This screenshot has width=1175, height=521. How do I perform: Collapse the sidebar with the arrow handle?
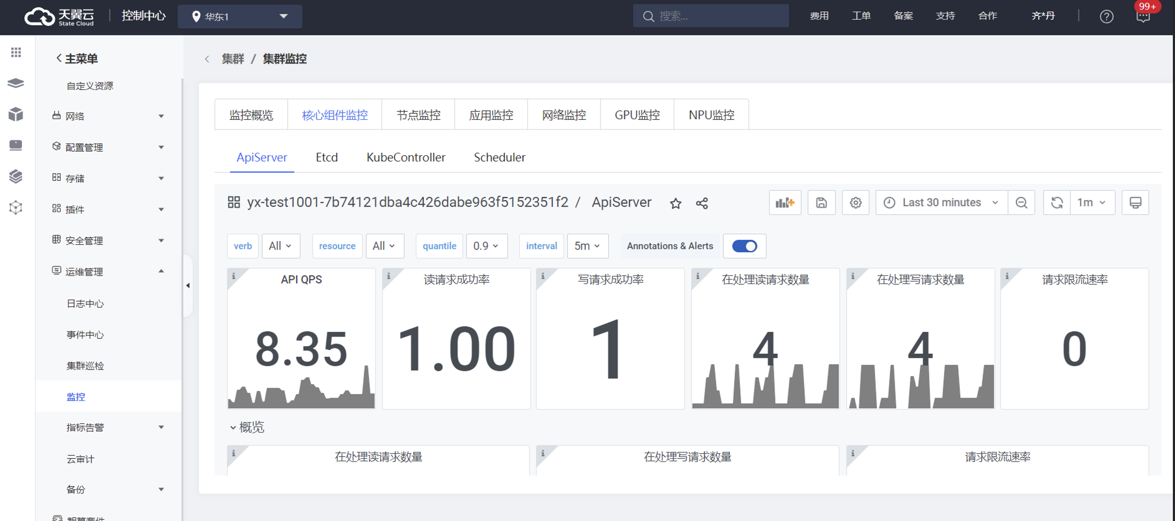tap(188, 285)
